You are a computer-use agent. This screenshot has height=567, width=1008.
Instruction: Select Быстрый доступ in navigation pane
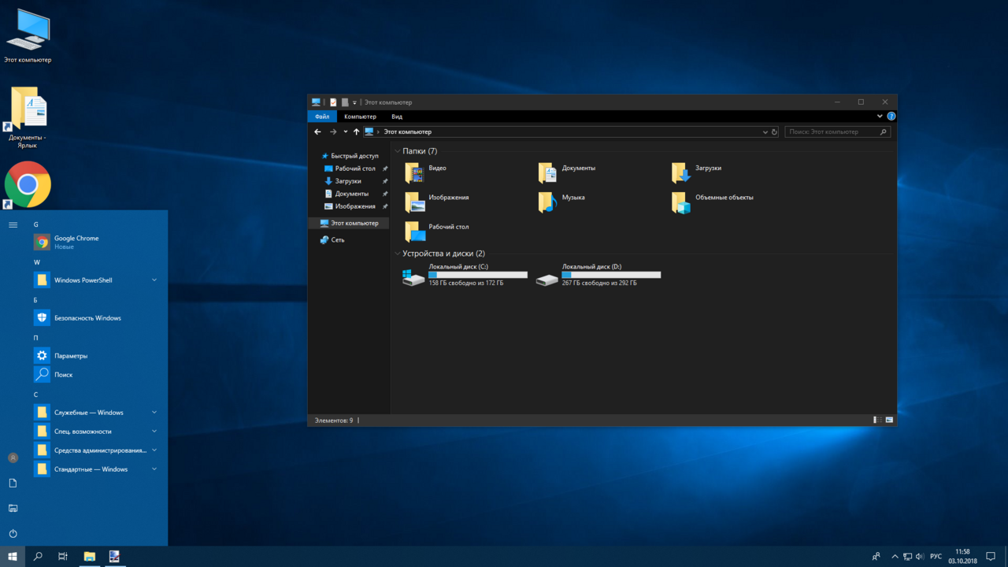(349, 156)
